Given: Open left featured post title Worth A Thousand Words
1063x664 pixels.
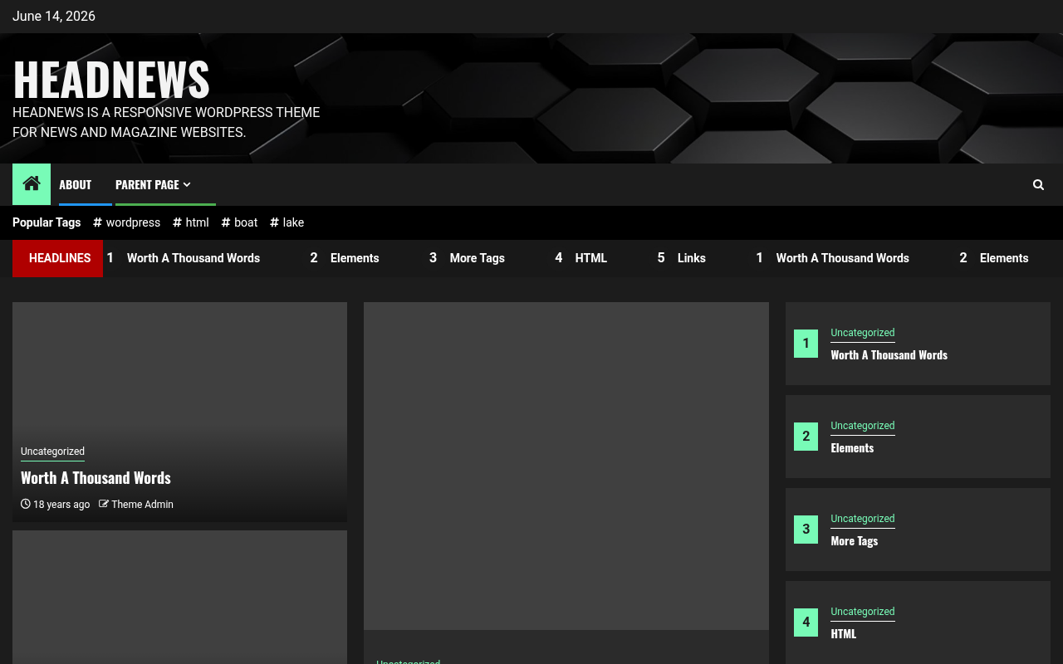Looking at the screenshot, I should pos(96,478).
